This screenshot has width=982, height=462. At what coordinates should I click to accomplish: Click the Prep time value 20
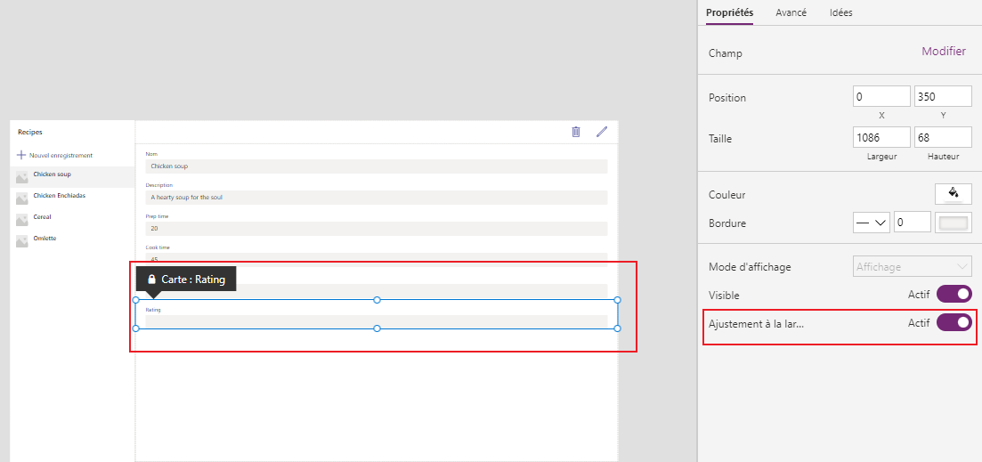pyautogui.click(x=377, y=229)
